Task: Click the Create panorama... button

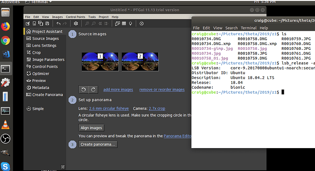Action: 98,144
